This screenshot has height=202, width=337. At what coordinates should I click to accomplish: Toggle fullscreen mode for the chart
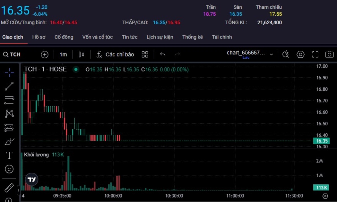(315, 55)
